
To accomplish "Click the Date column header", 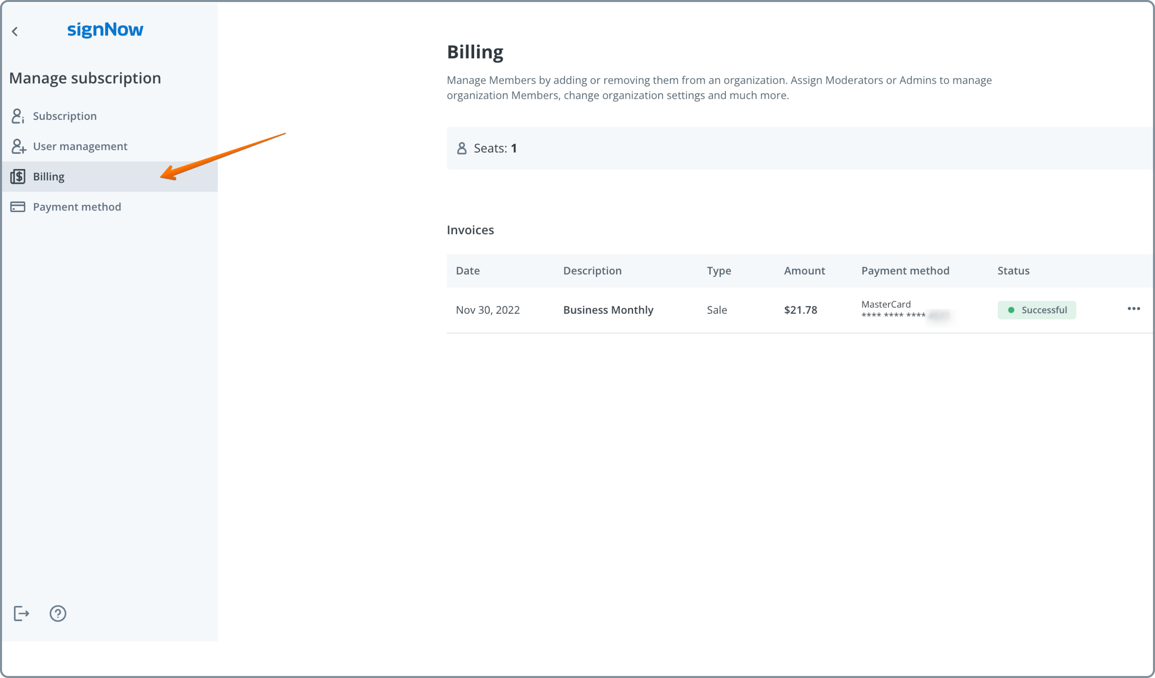I will pos(467,271).
